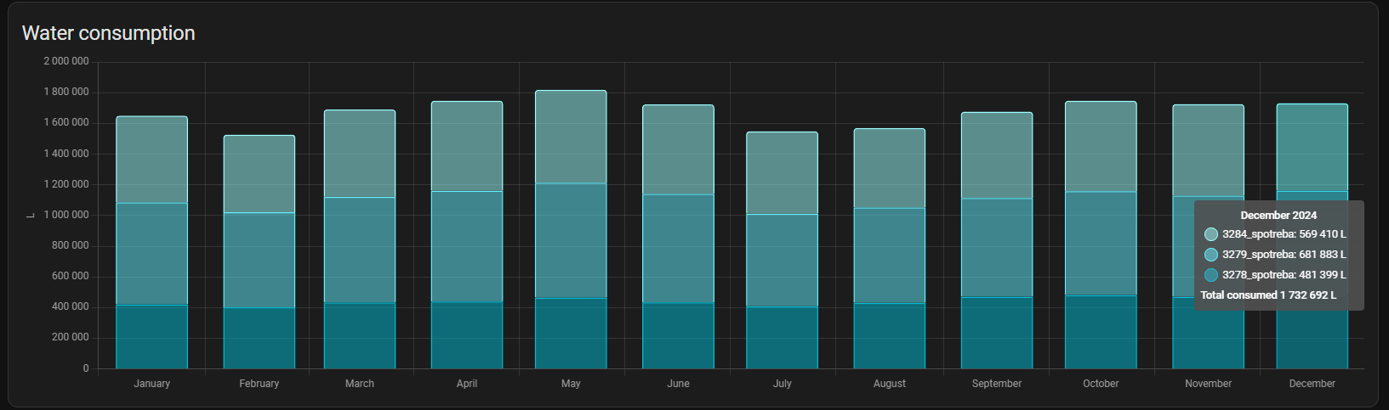Click the November x-axis label
The width and height of the screenshot is (1389, 410).
click(1208, 384)
